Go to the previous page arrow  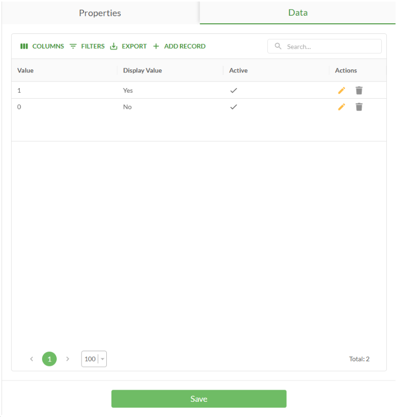(31, 359)
